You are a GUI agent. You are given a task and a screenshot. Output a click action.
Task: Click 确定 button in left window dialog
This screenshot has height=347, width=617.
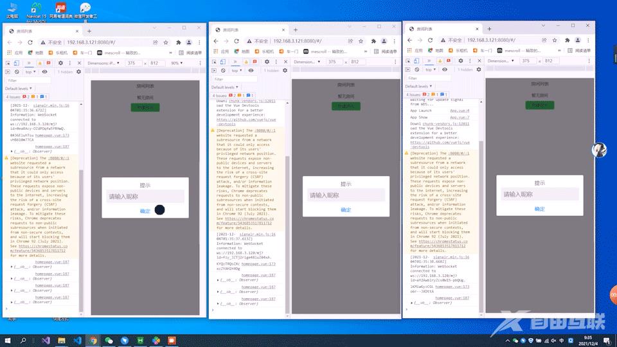click(145, 211)
